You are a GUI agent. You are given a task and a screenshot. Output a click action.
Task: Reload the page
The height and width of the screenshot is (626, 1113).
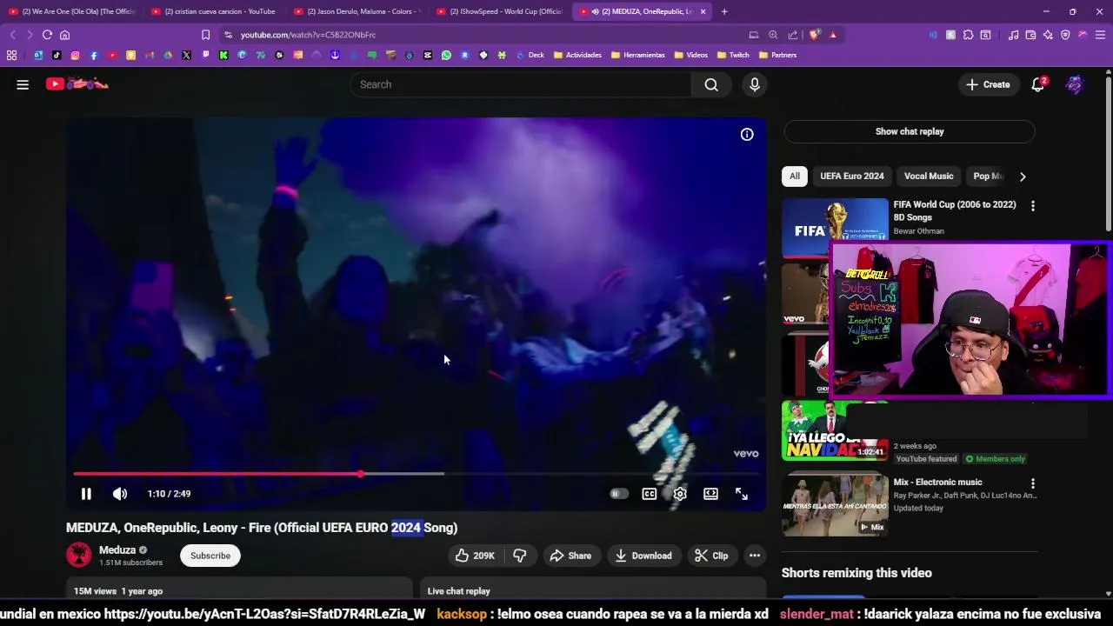click(x=47, y=35)
